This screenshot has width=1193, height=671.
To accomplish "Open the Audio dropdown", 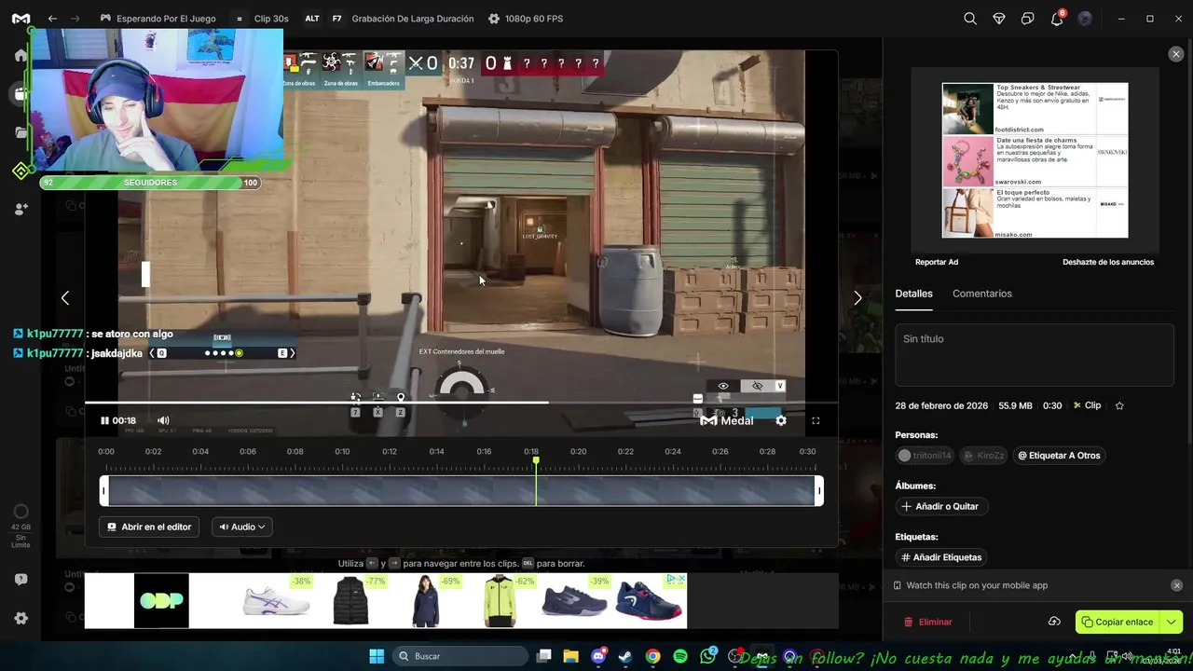I will point(242,527).
